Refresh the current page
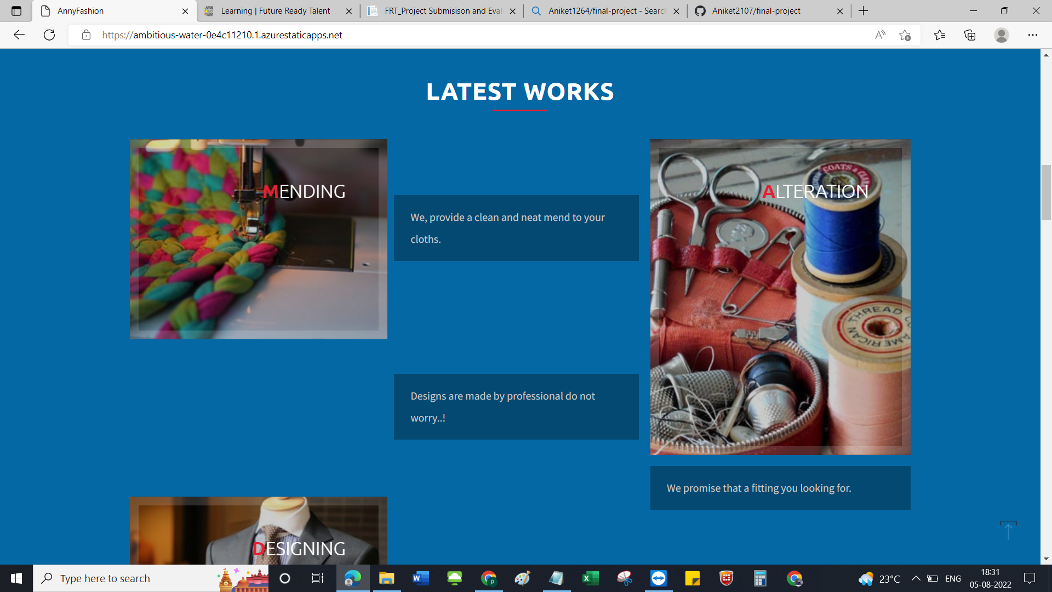This screenshot has width=1052, height=592. point(49,35)
